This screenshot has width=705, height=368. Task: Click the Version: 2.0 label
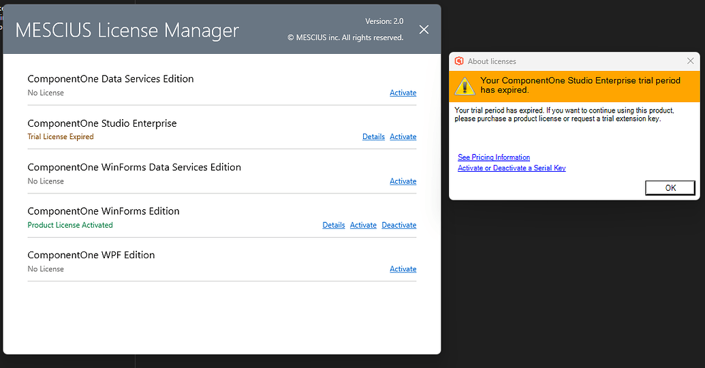[x=384, y=21]
